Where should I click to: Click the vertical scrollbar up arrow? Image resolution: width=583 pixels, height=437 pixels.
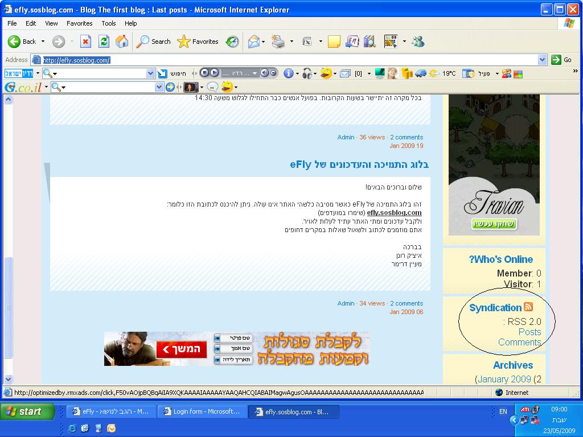coord(8,99)
